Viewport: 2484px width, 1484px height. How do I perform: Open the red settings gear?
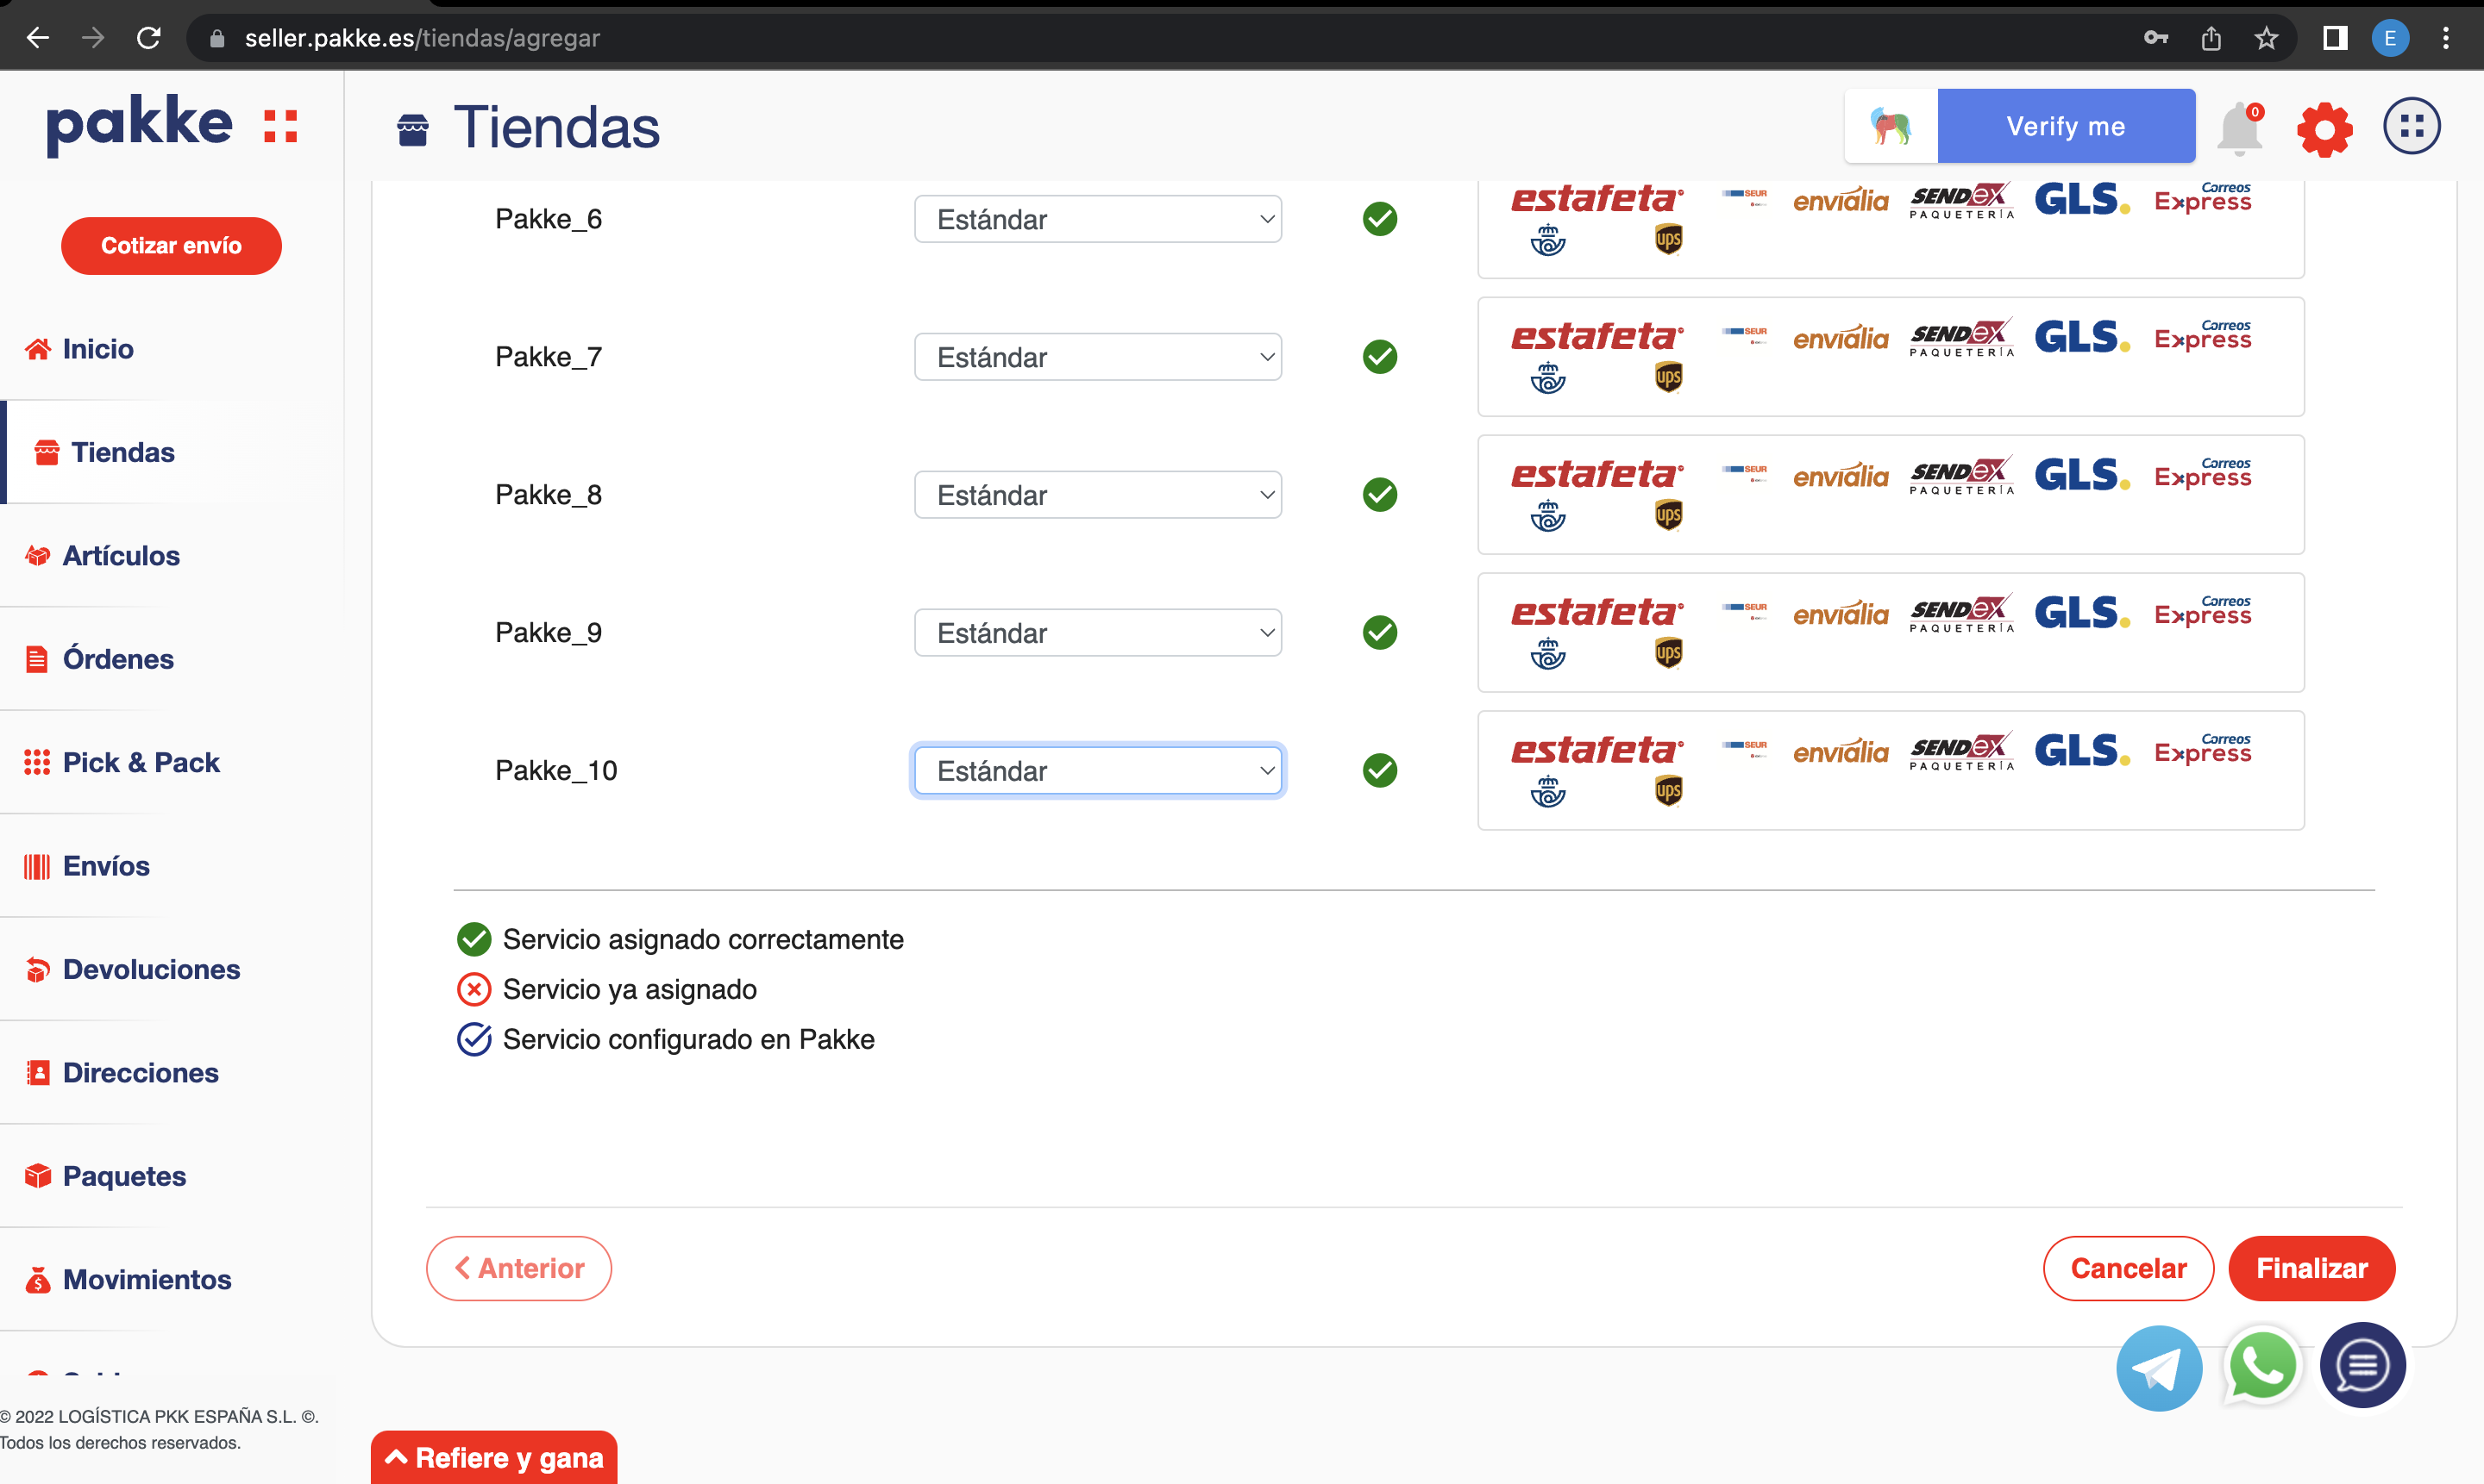(2324, 128)
